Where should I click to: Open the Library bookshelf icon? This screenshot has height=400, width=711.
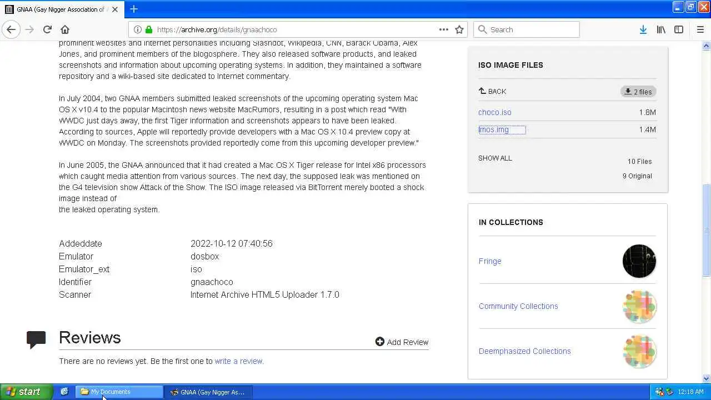[661, 29]
